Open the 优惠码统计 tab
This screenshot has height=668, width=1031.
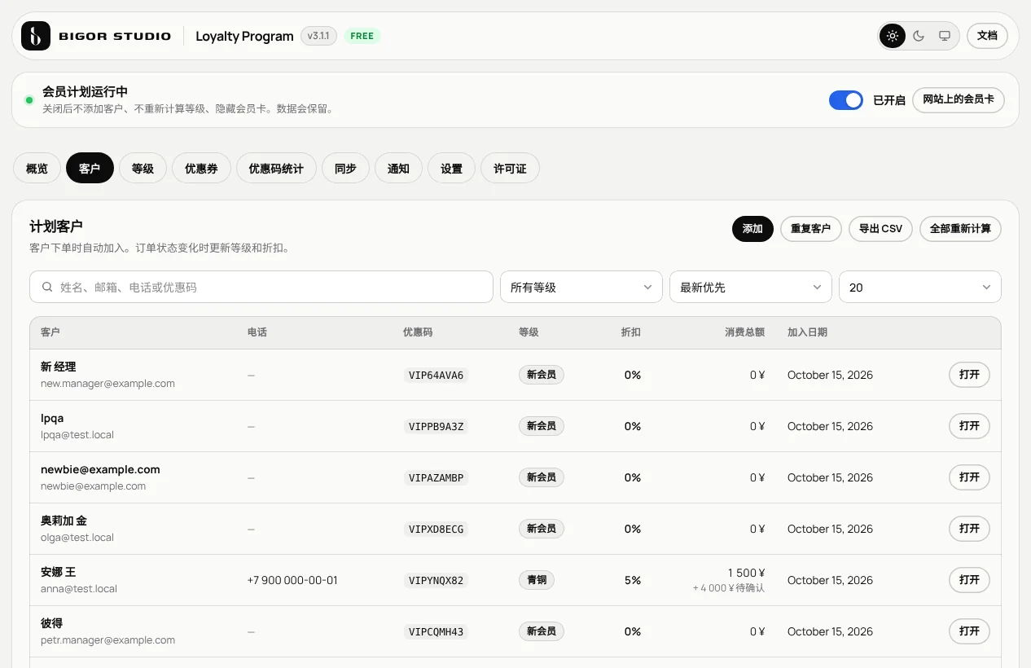point(276,169)
